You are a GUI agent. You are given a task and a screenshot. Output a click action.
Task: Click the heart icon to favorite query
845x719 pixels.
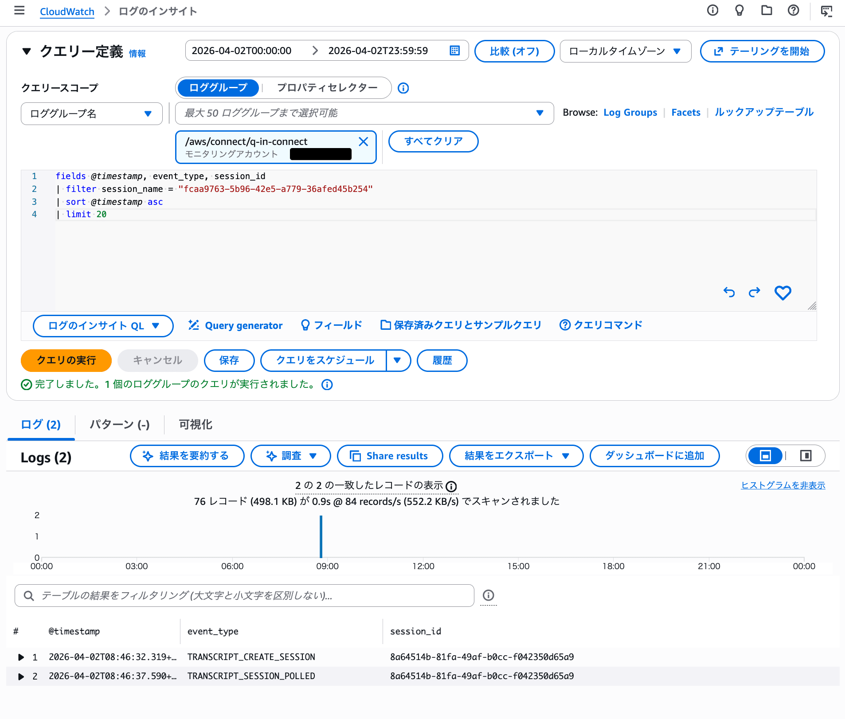coord(782,293)
